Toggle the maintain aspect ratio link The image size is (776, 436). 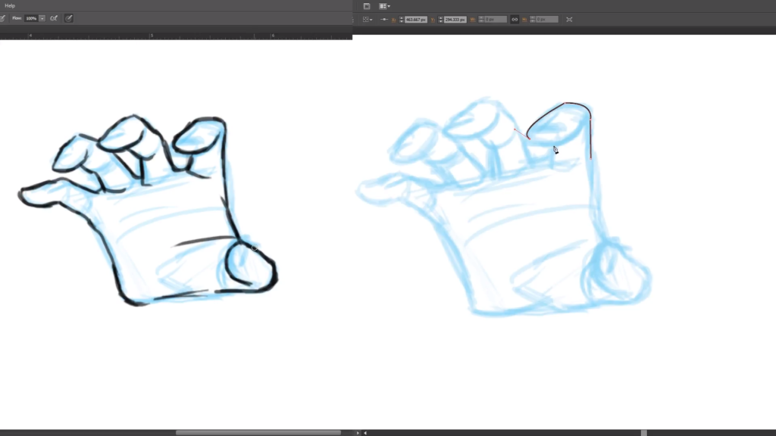pos(513,19)
